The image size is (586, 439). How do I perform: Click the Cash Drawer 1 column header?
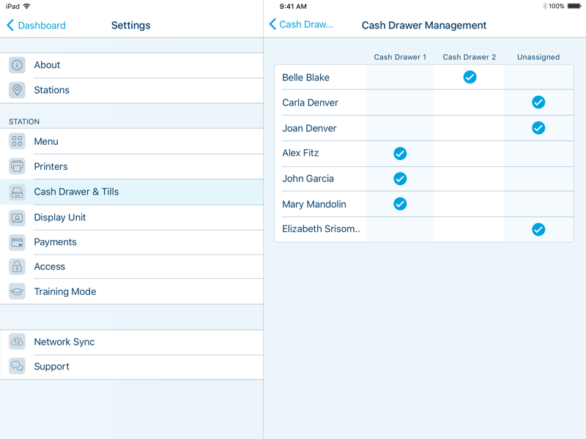click(x=400, y=57)
